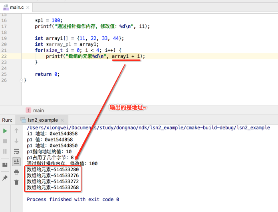Click output '数组的元素-514533272'
The image size is (278, 212).
coord(53,182)
